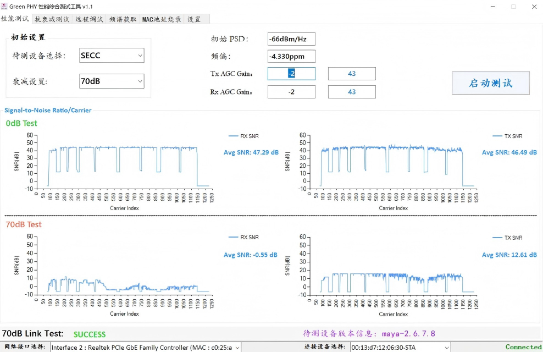Screen dimensions: 543x352
Task: Select the MAC地址烧录 tab
Action: (162, 19)
